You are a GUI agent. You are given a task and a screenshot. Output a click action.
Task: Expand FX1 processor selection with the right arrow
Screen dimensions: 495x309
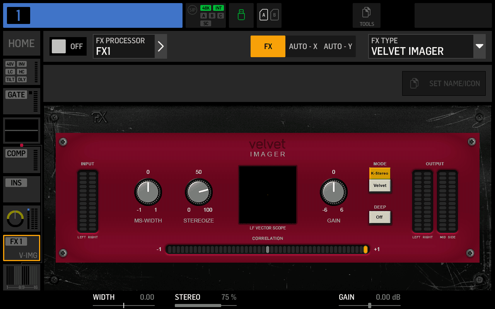[x=160, y=46]
